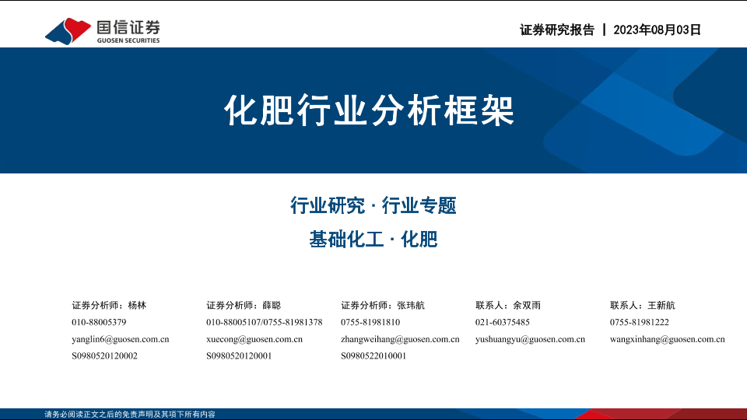Select the title 化肥行业分析框架

(370, 111)
